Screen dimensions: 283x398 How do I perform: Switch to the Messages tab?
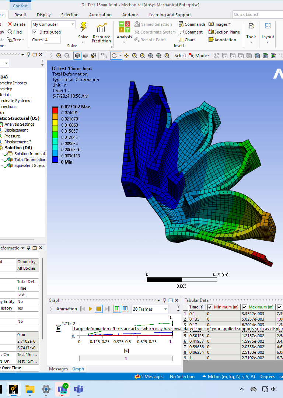click(58, 369)
